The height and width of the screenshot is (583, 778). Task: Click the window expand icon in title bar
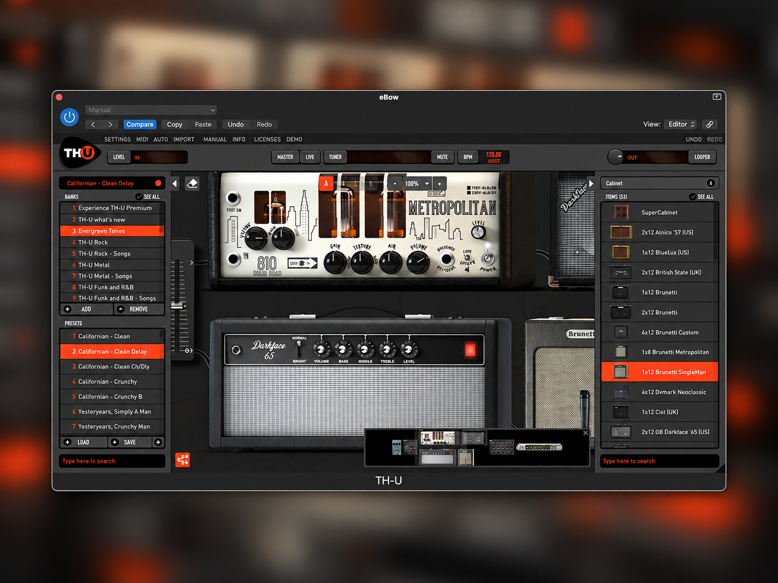(717, 97)
